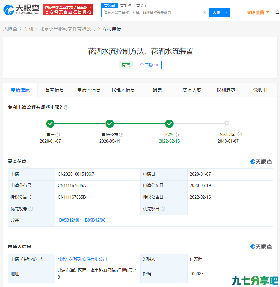The width and height of the screenshot is (280, 287).
Task: Open classification link B05B12/10
Action: (69, 220)
